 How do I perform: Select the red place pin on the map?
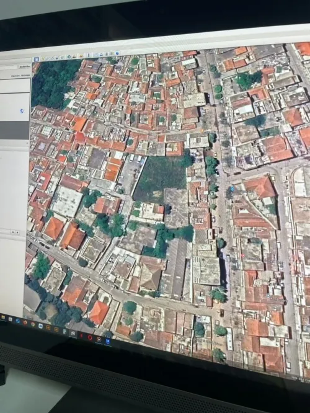[243, 255]
